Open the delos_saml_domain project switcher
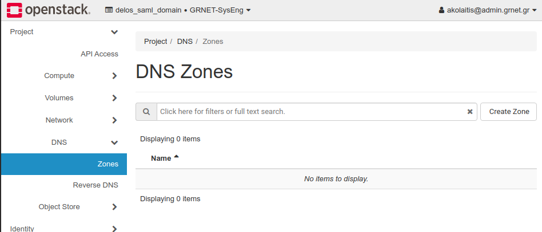 pyautogui.click(x=178, y=10)
